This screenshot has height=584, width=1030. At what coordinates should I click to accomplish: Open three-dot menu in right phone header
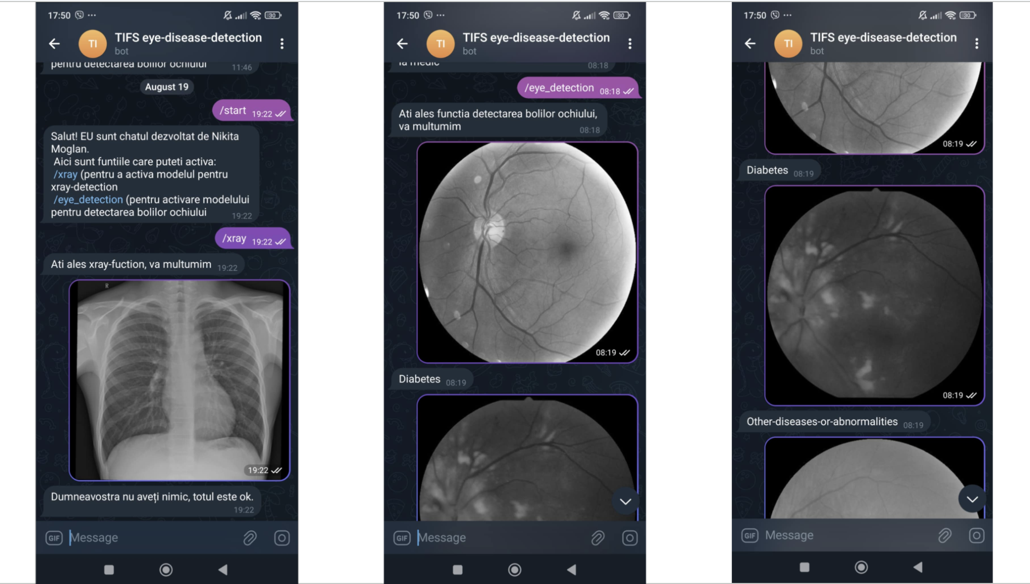coord(976,44)
